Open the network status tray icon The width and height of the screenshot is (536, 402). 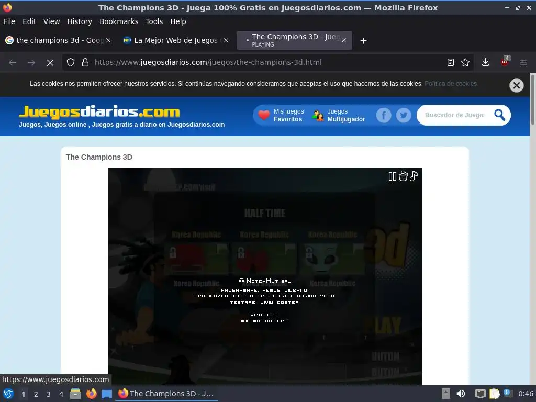click(x=481, y=394)
